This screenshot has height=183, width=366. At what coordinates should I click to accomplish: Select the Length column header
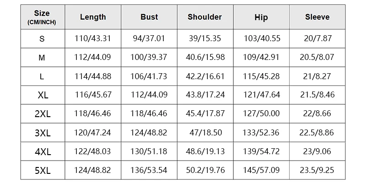click(x=93, y=17)
